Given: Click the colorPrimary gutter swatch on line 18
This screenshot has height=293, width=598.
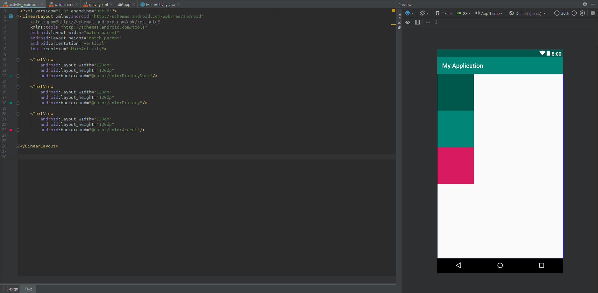Looking at the screenshot, I should [11, 103].
